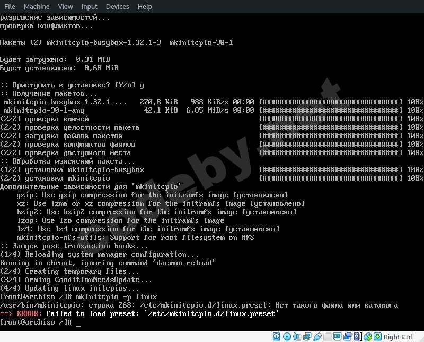Screen dimensions: 424x342
Task: Click the shared folders status icon
Action: pyautogui.click(x=327, y=337)
